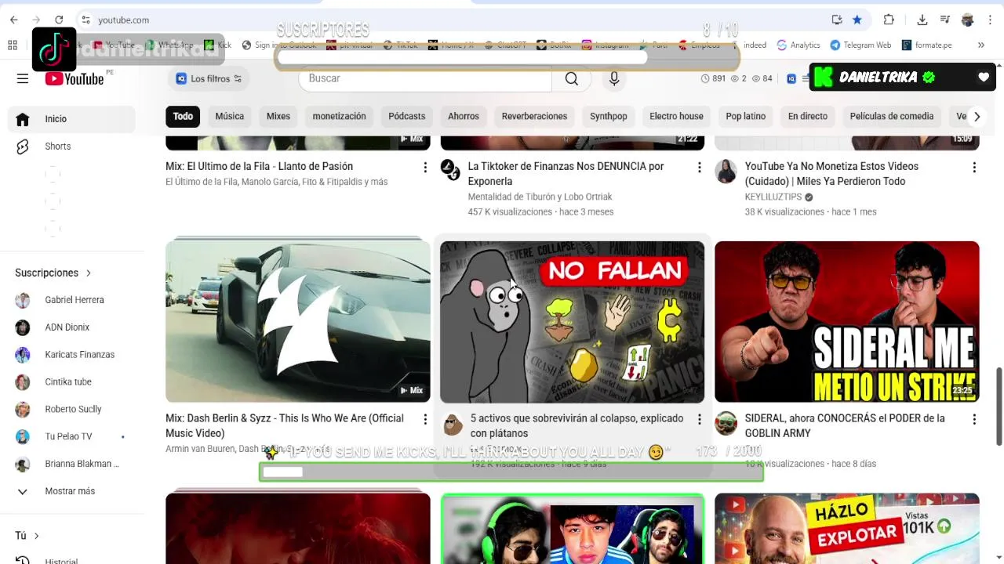Screen dimensions: 1004x564
Task: Open options for SIDERAL Goblin Army video
Action: pyautogui.click(x=974, y=420)
